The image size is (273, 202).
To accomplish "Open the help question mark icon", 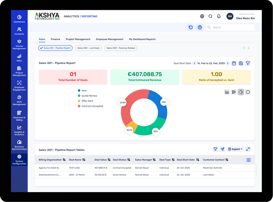I will point(200,27).
